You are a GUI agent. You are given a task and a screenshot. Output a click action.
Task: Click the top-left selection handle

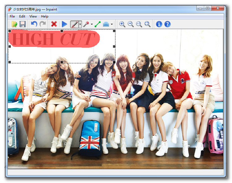pyautogui.click(x=10, y=31)
